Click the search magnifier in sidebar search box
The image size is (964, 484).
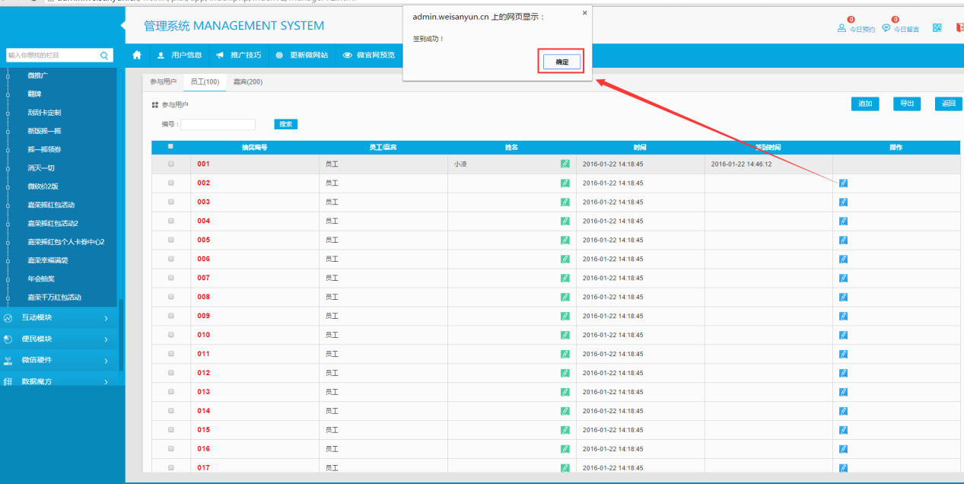pos(104,56)
